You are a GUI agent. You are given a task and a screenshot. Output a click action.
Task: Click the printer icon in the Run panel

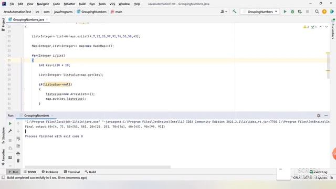[x=18, y=153]
